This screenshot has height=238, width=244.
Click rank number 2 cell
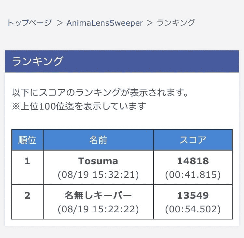27,195
